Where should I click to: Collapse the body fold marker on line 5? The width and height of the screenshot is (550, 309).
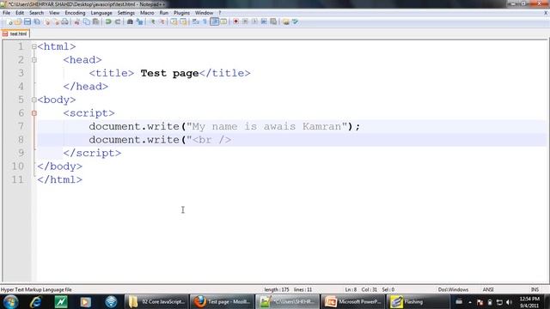pos(34,100)
